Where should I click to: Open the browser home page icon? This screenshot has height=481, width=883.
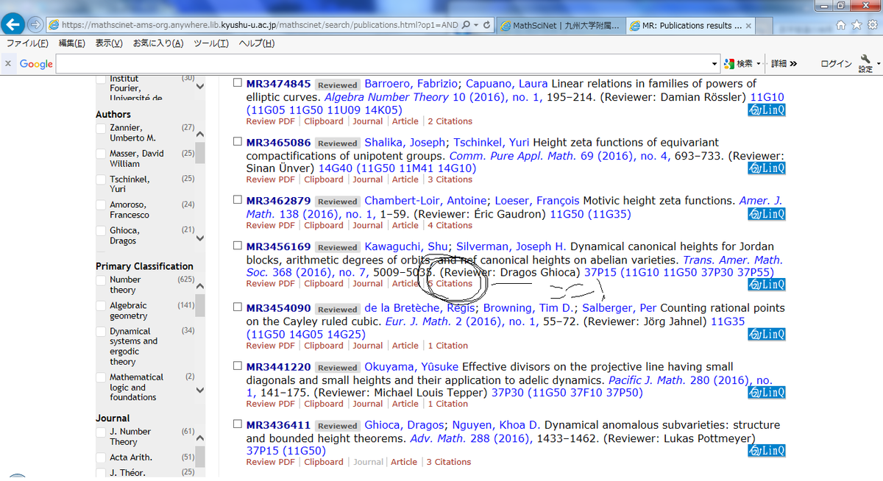coord(841,25)
